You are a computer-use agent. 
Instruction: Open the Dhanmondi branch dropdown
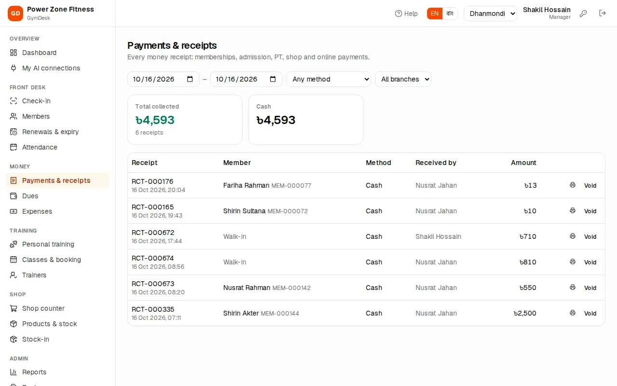(x=490, y=14)
